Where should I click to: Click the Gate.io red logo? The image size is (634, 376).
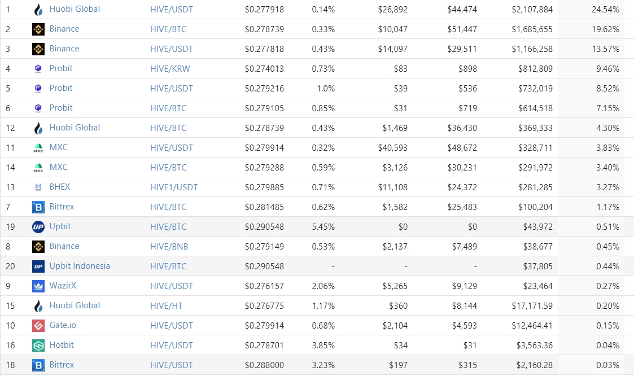coord(38,325)
